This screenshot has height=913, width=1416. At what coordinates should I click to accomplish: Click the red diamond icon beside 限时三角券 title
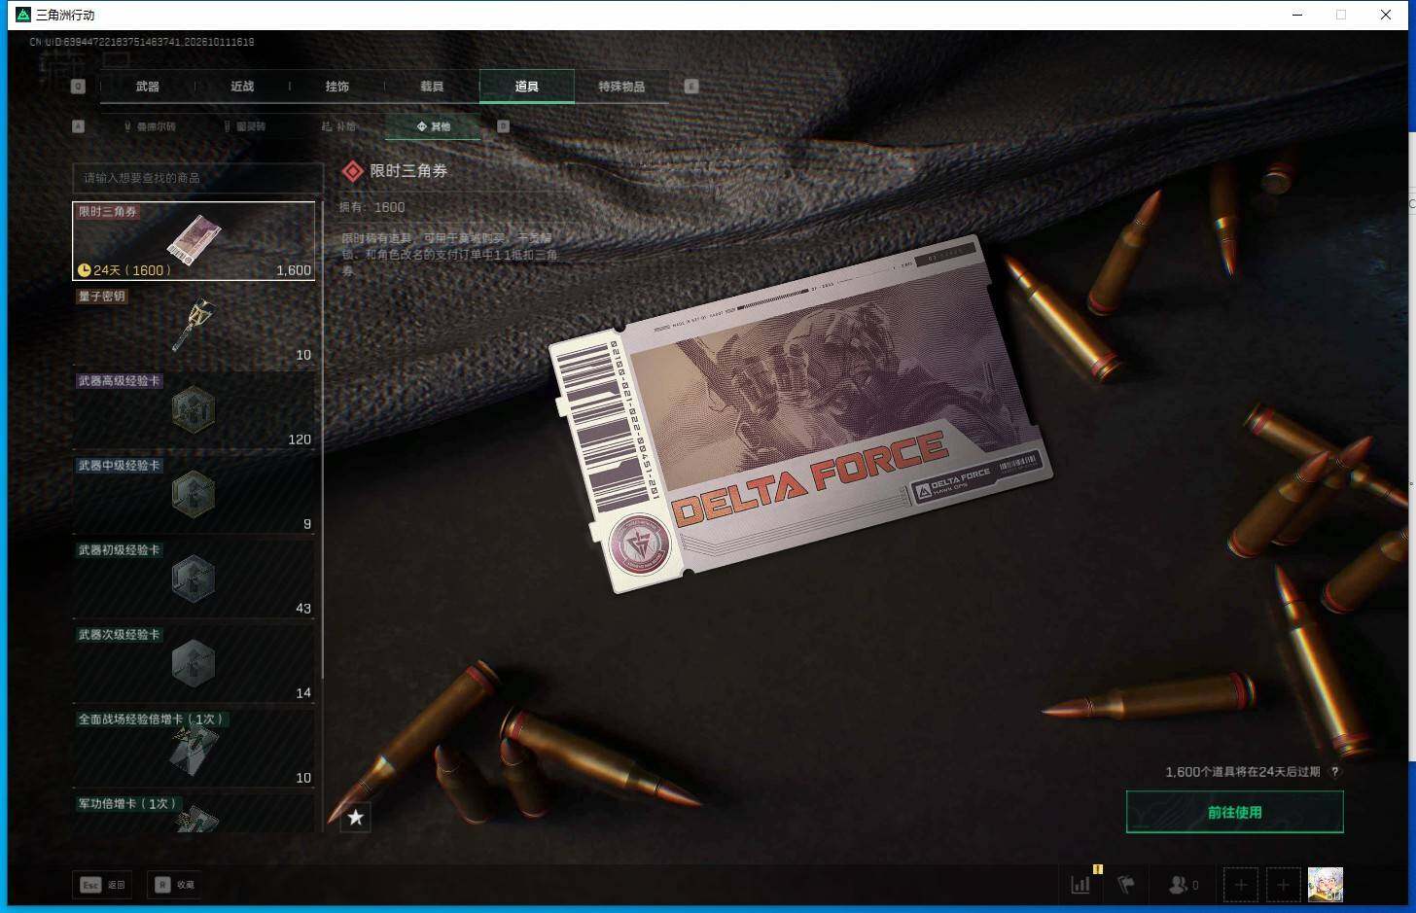[352, 171]
